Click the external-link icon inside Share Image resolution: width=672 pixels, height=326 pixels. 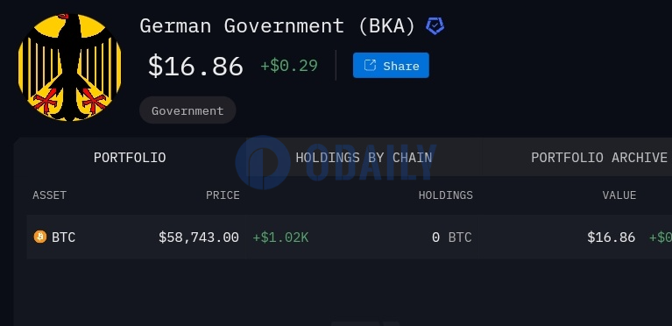coord(370,65)
